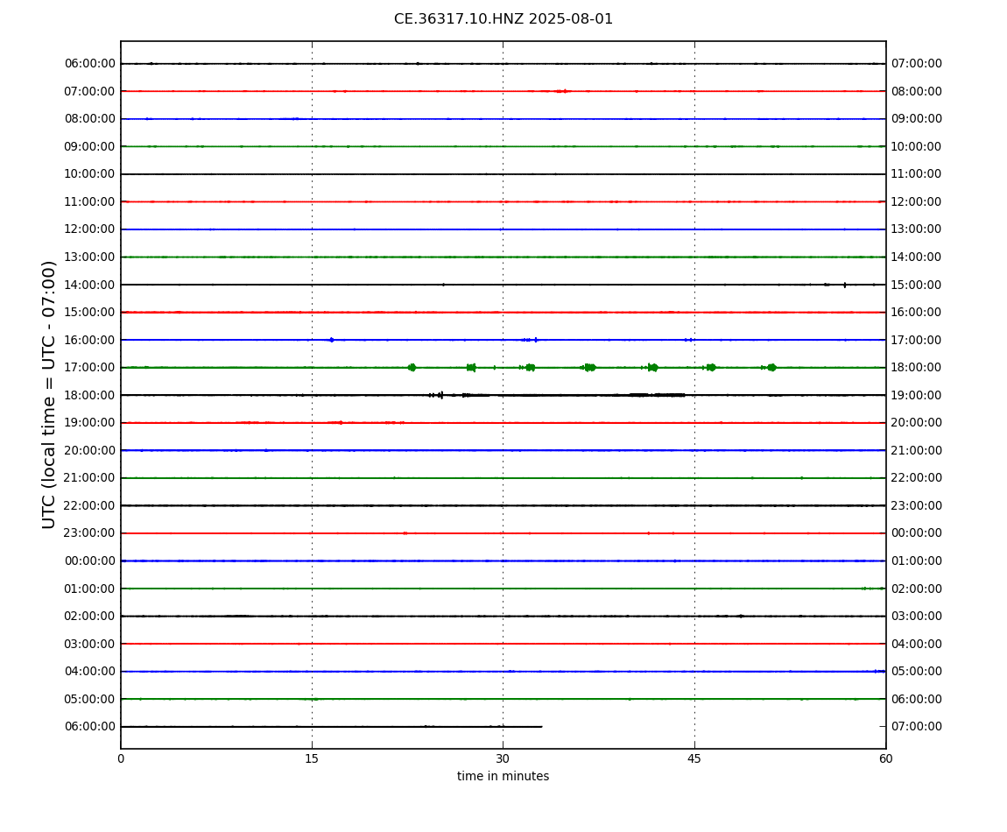Click x-axis tick label 45
This screenshot has height=832, width=1007.
[694, 758]
